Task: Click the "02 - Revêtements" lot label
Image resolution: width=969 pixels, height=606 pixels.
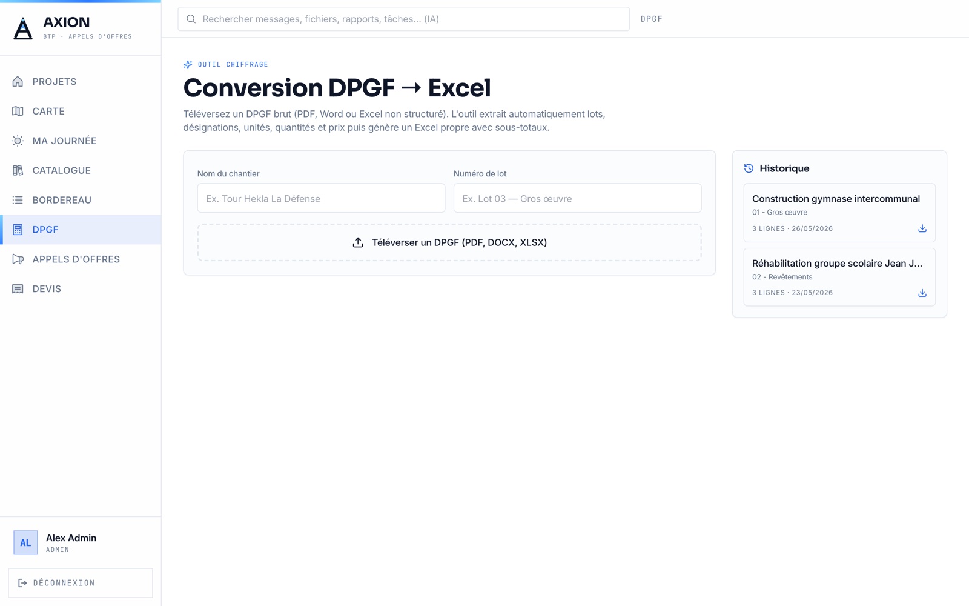Action: 782,277
